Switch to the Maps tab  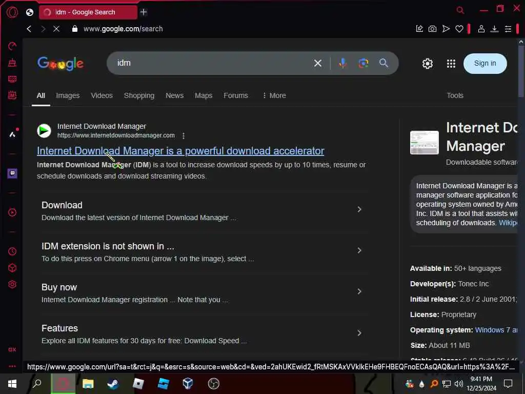click(204, 95)
